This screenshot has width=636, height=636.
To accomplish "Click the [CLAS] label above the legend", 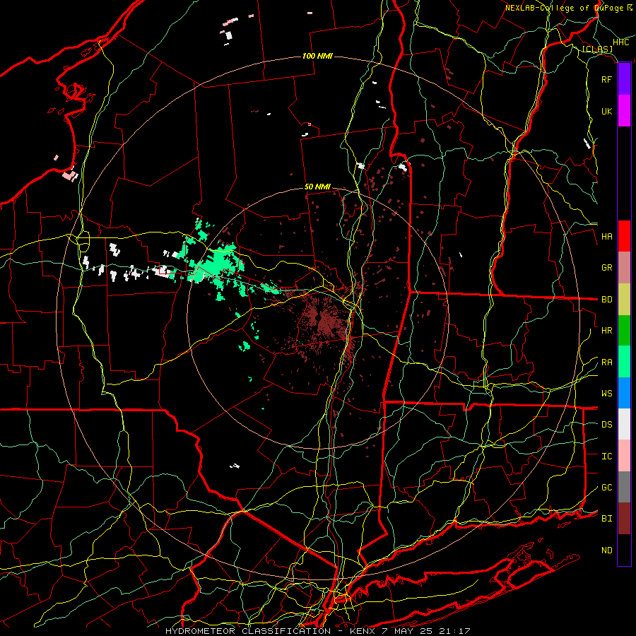I will 597,49.
